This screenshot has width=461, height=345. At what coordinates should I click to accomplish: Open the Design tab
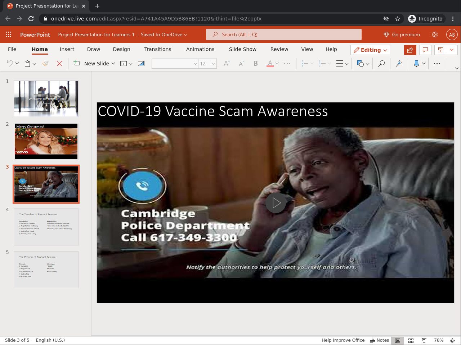pyautogui.click(x=122, y=49)
